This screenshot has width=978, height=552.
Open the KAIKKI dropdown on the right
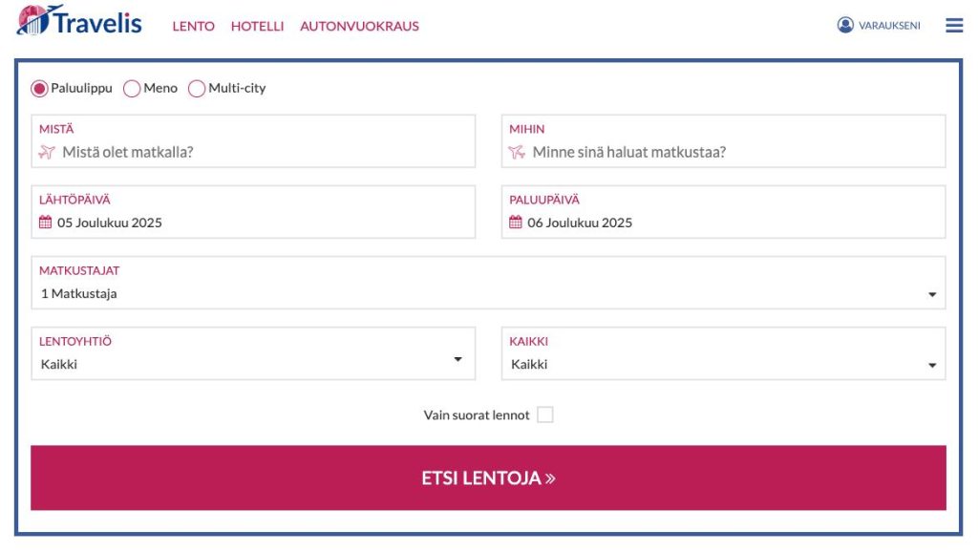coord(932,364)
